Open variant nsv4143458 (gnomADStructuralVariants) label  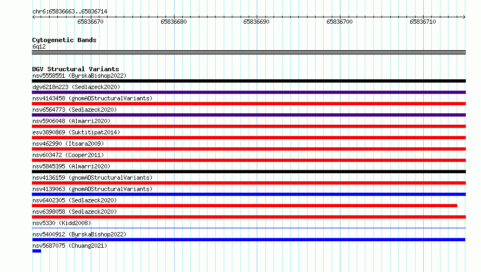click(92, 98)
